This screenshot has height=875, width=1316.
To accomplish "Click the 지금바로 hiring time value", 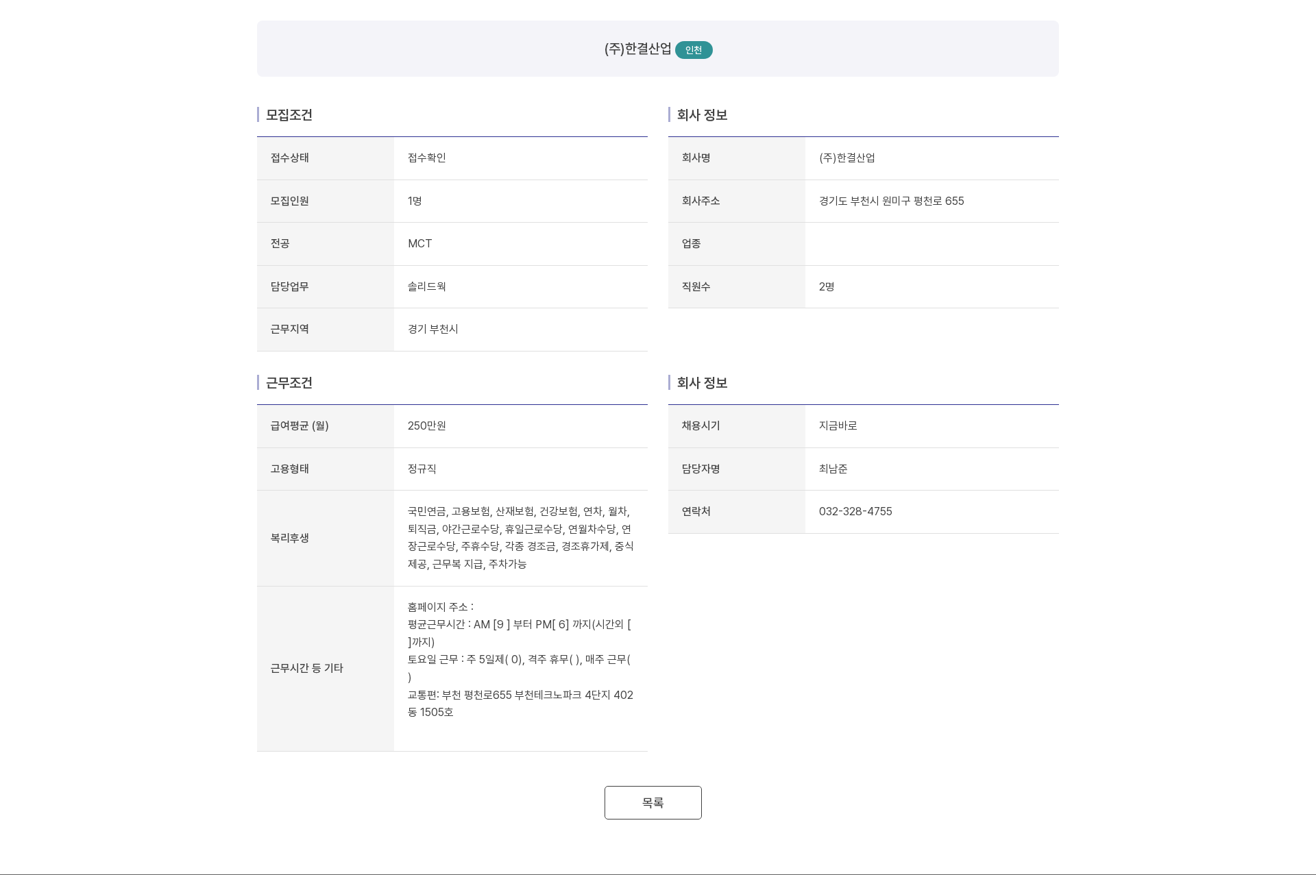I will tap(838, 426).
